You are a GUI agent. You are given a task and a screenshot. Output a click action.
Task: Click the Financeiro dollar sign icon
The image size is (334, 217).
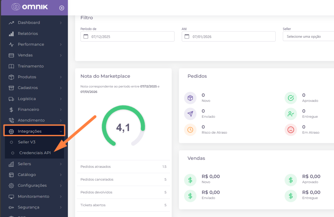point(11,110)
